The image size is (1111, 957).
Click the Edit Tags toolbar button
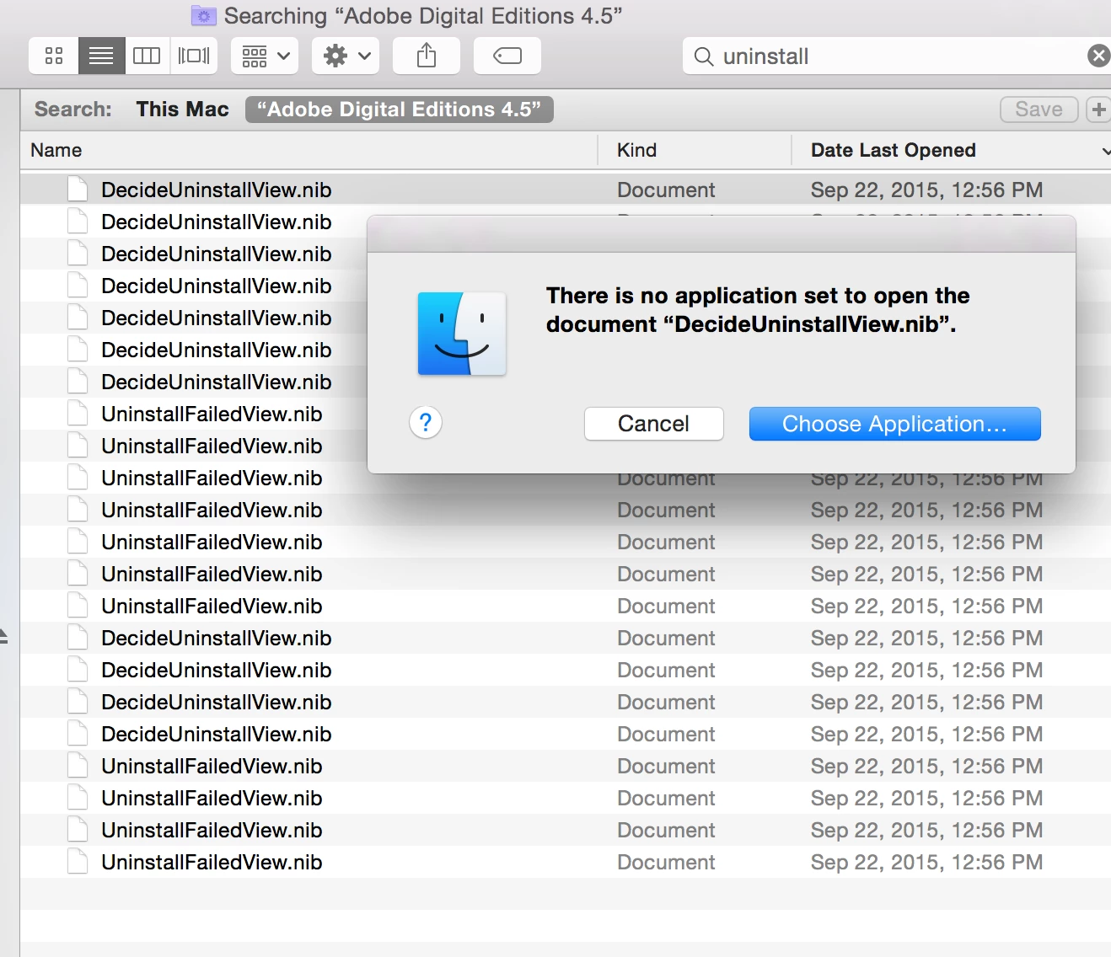tap(507, 56)
